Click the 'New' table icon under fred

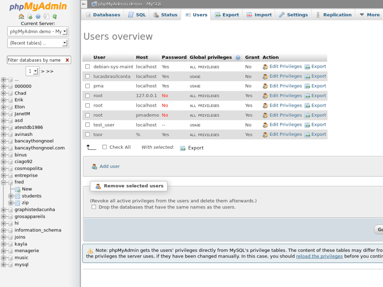pyautogui.click(x=18, y=189)
